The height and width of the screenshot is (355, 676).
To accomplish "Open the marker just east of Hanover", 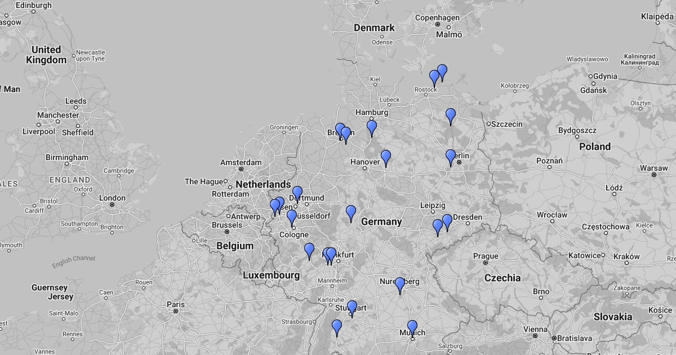I will tap(386, 157).
